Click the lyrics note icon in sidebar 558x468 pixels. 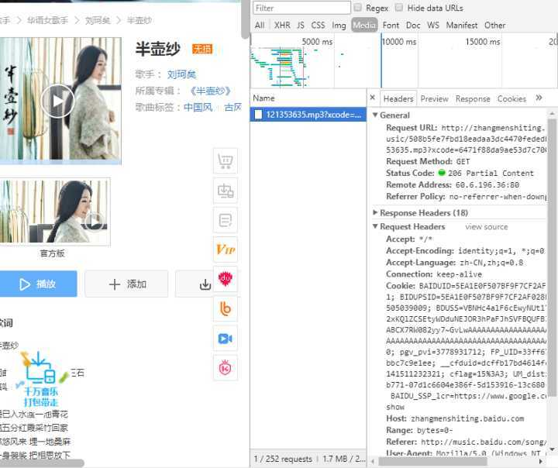[226, 220]
